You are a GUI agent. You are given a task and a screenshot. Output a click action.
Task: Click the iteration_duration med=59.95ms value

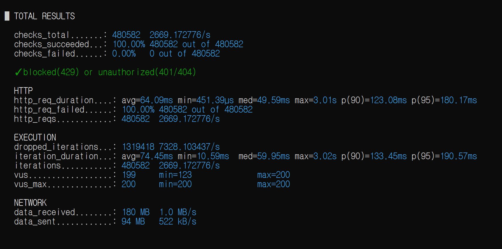264,156
